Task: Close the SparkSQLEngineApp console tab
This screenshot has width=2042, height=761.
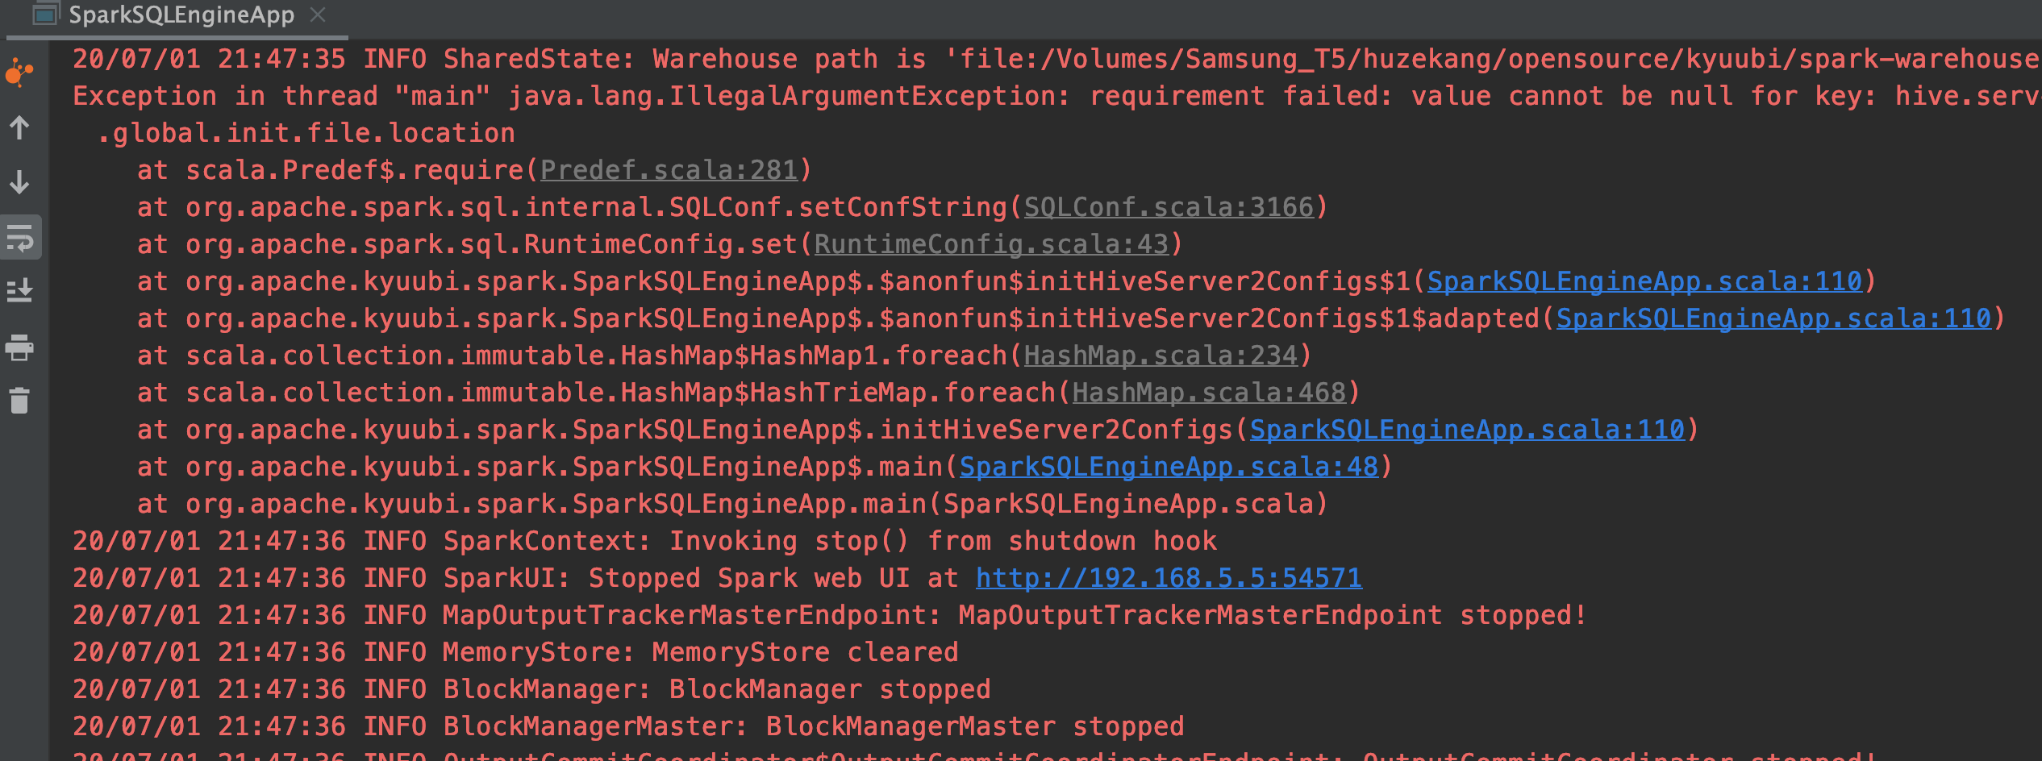Action: [x=318, y=15]
